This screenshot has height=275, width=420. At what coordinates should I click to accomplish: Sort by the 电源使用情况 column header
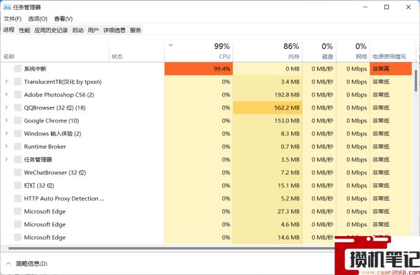coord(393,52)
